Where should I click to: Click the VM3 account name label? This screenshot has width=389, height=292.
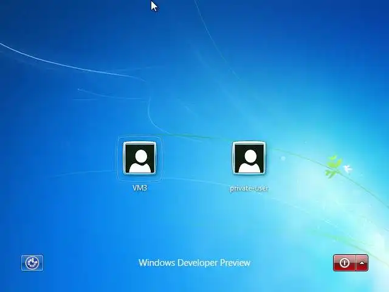tap(140, 188)
